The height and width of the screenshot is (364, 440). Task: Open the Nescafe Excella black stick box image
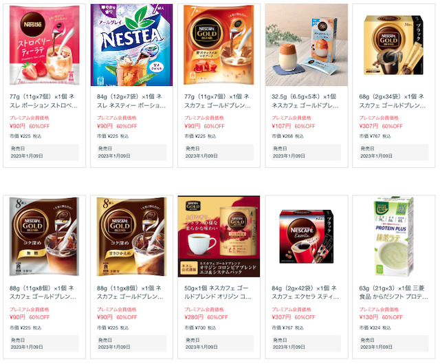click(307, 237)
